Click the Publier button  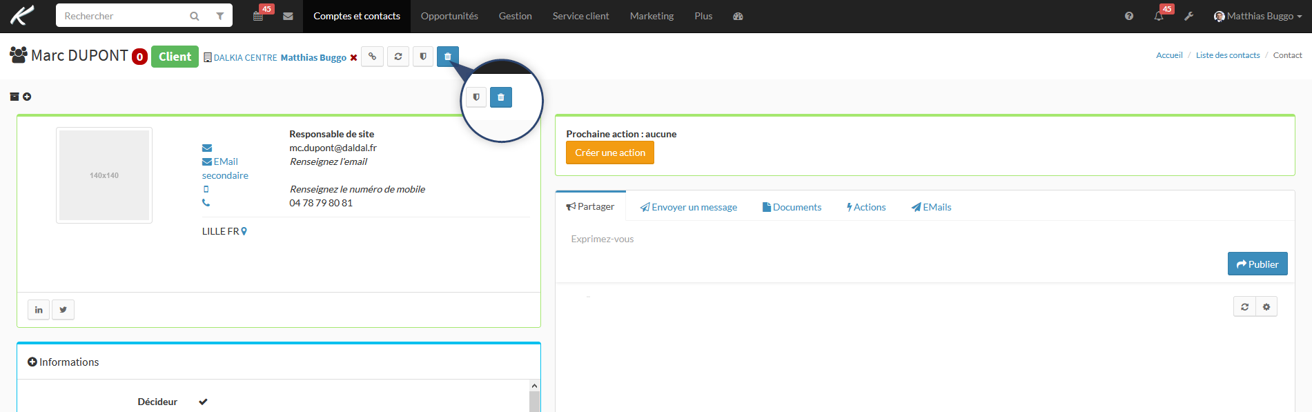pyautogui.click(x=1257, y=264)
